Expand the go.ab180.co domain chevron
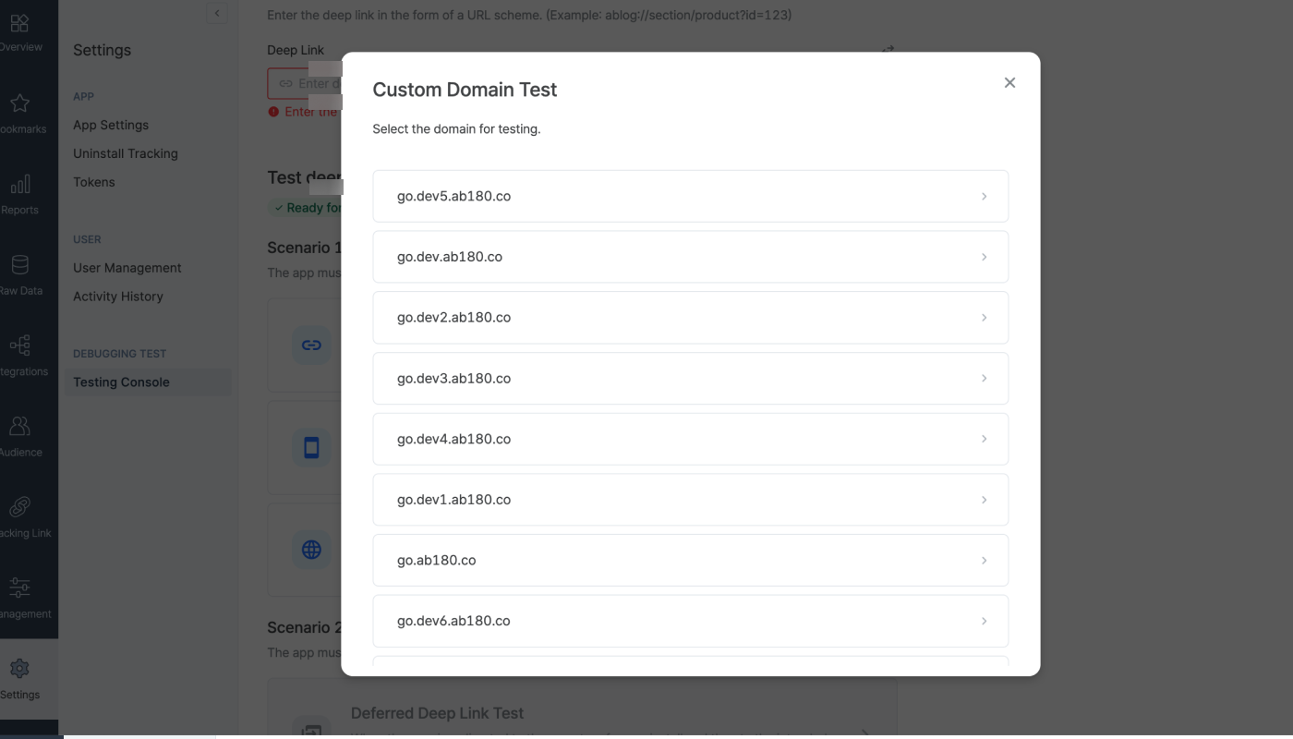The width and height of the screenshot is (1293, 739). (x=984, y=561)
